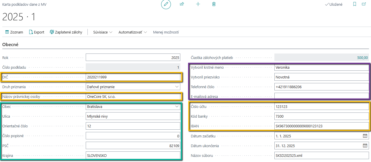Viewport: 371px width, 162px height.
Task: Click Export in the action bar
Action: coord(36,32)
